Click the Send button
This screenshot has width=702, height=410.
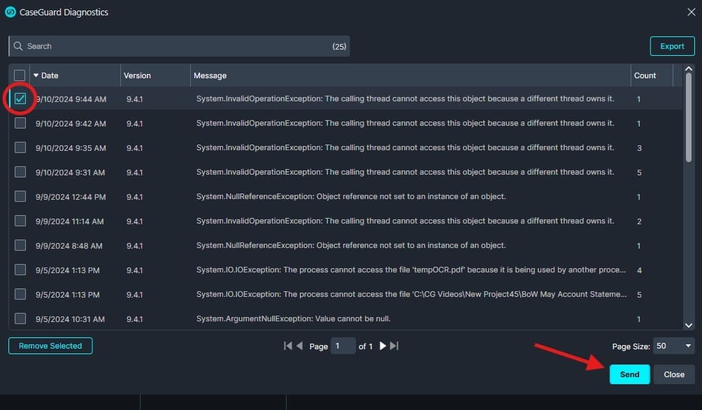pyautogui.click(x=629, y=374)
